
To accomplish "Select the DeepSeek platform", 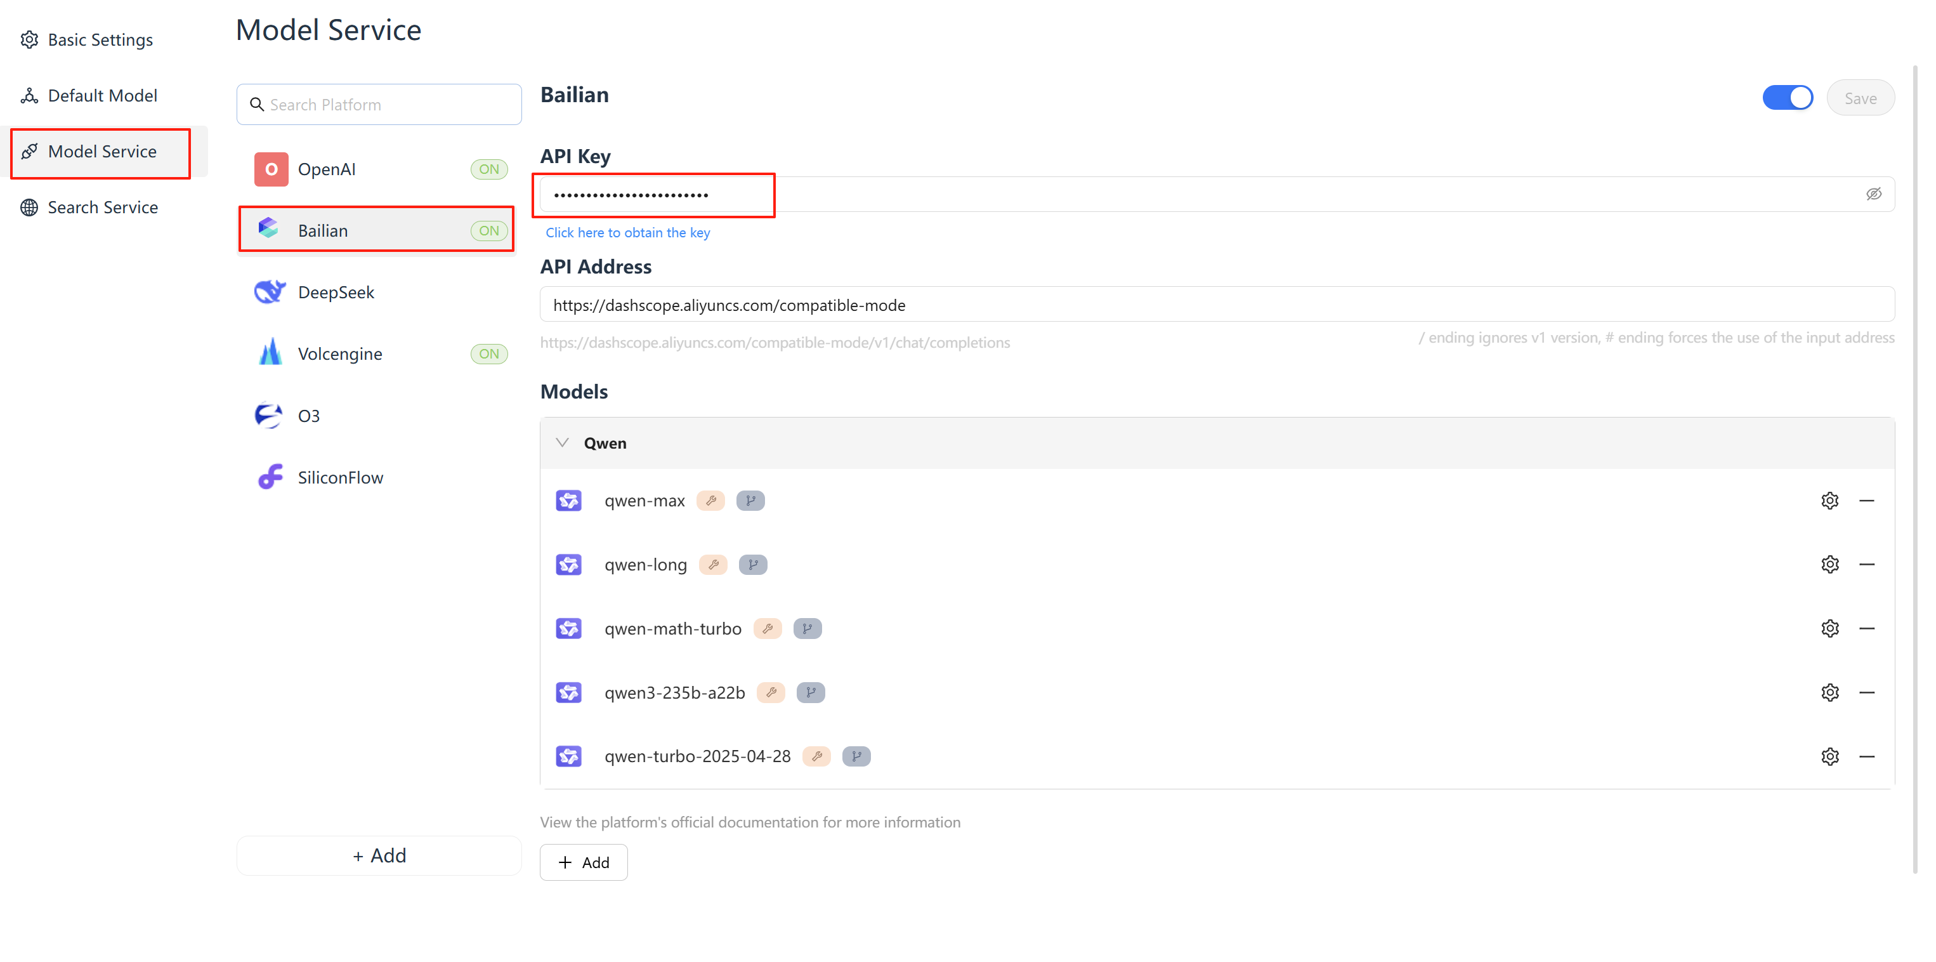I will (x=377, y=293).
